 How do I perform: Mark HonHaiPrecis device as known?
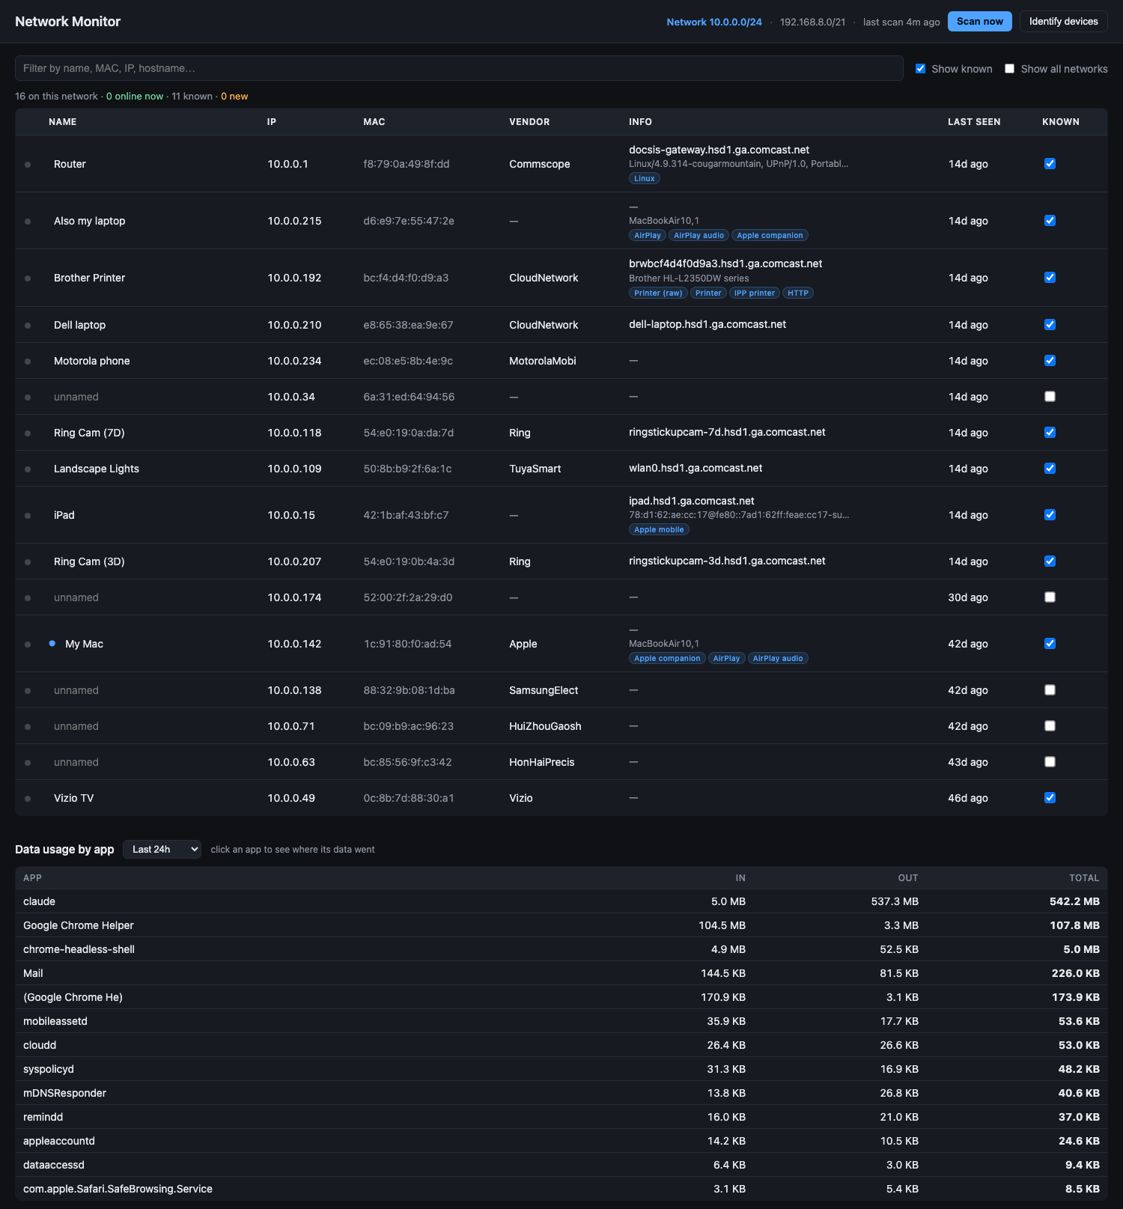pyautogui.click(x=1050, y=762)
